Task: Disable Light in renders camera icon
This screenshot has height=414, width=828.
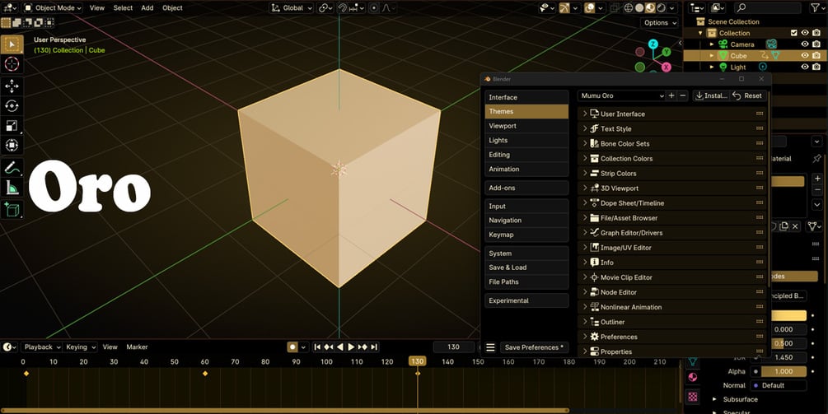Action: [816, 67]
